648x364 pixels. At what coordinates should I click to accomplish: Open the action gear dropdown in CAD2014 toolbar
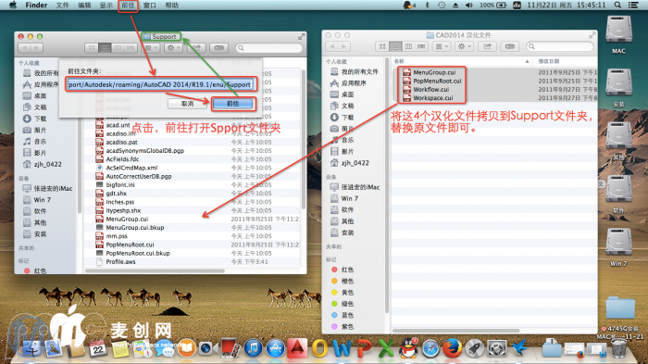(x=464, y=46)
